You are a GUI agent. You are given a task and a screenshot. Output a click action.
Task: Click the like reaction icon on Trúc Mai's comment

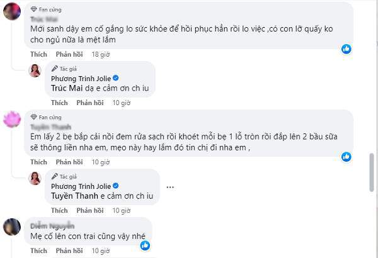pos(346,48)
